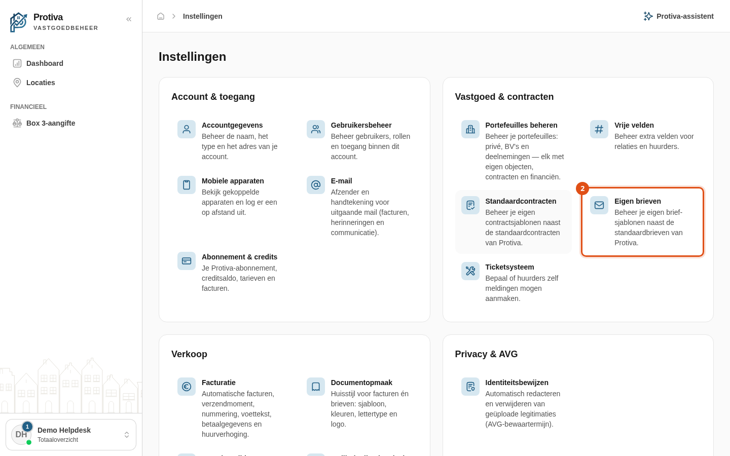Open the Accountgegevens user icon
Screen dimensions: 730x456
coord(187,129)
